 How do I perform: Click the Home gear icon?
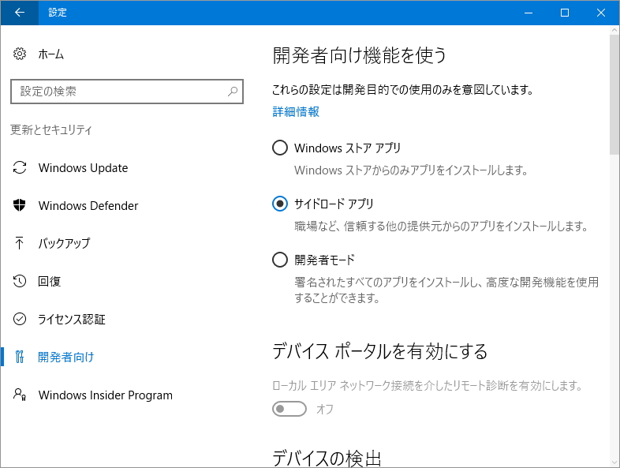[x=20, y=54]
